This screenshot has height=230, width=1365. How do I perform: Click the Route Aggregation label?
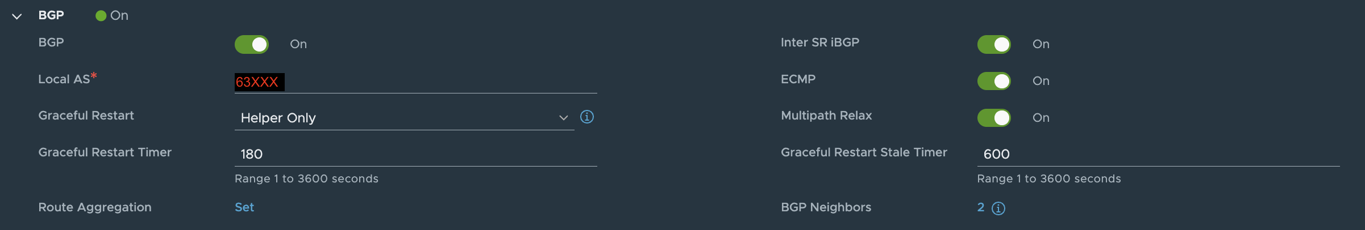click(x=95, y=207)
